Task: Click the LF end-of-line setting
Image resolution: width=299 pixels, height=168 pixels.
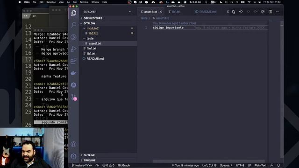Action: 249,165
